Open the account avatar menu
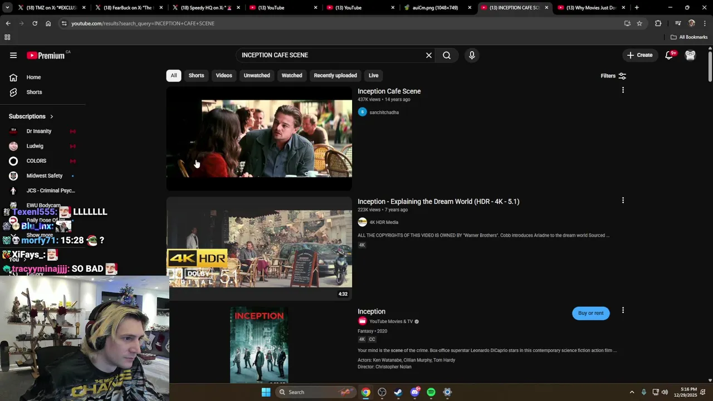713x401 pixels. 690,55
